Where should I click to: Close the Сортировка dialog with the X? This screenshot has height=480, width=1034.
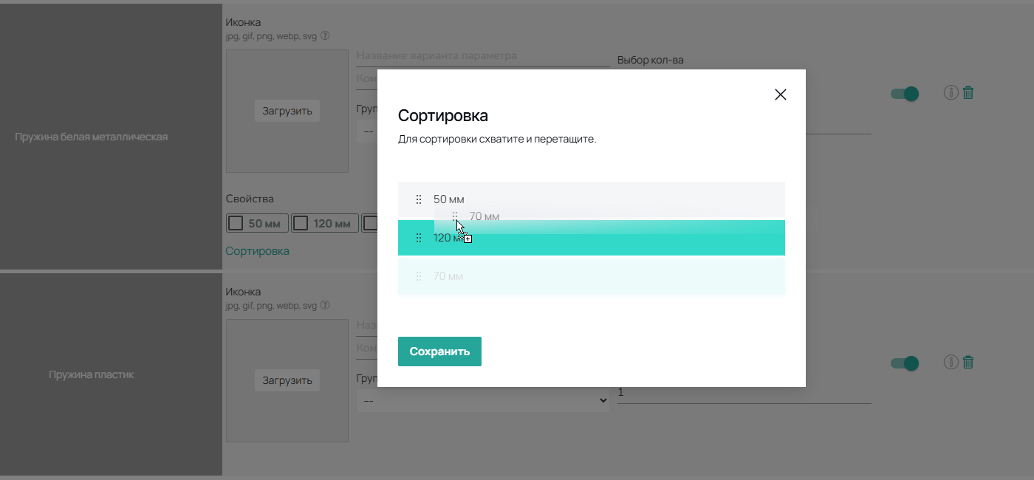coord(780,95)
